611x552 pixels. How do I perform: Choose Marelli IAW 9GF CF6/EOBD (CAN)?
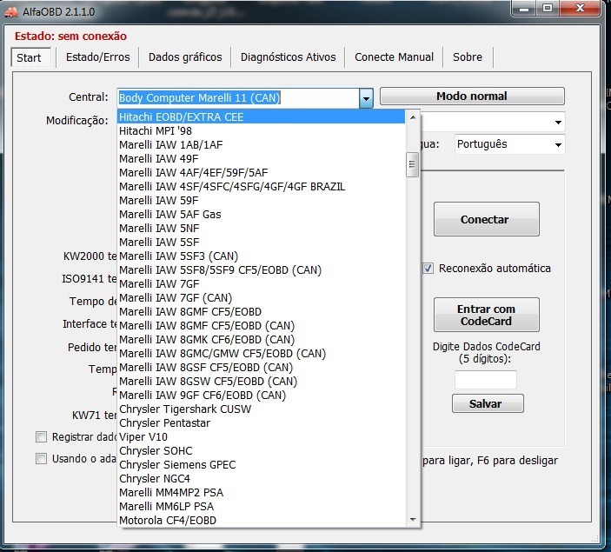point(261,396)
